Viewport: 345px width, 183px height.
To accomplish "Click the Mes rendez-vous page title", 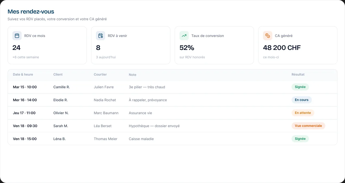I will (x=31, y=12).
